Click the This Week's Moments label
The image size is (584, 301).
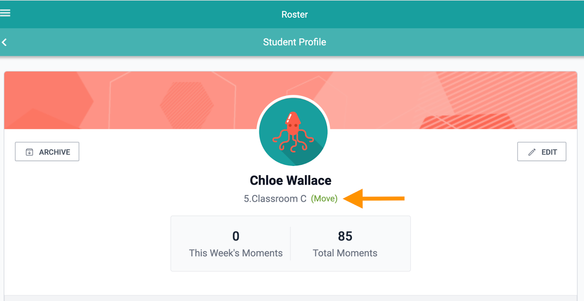coord(236,253)
